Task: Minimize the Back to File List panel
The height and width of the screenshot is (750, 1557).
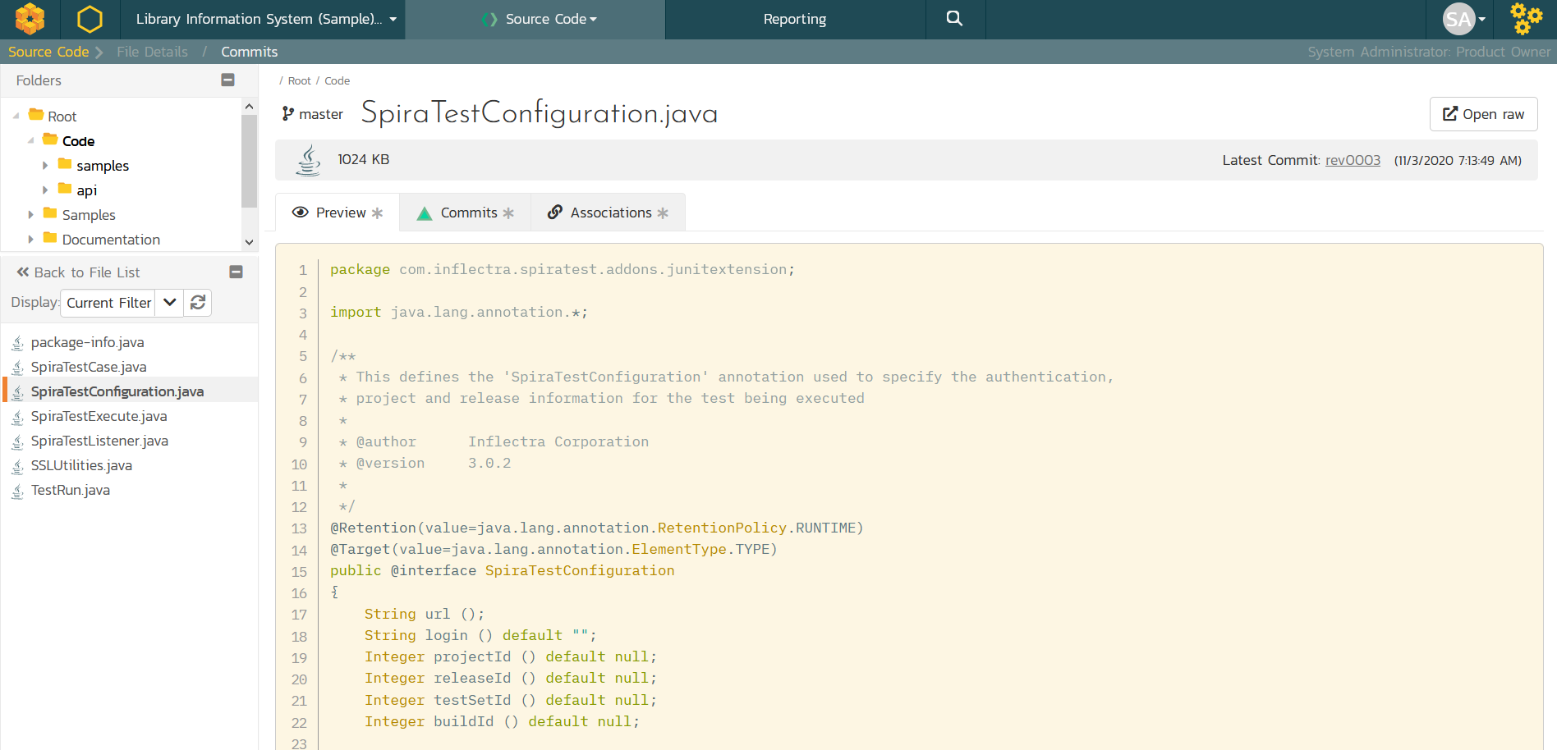Action: tap(236, 272)
